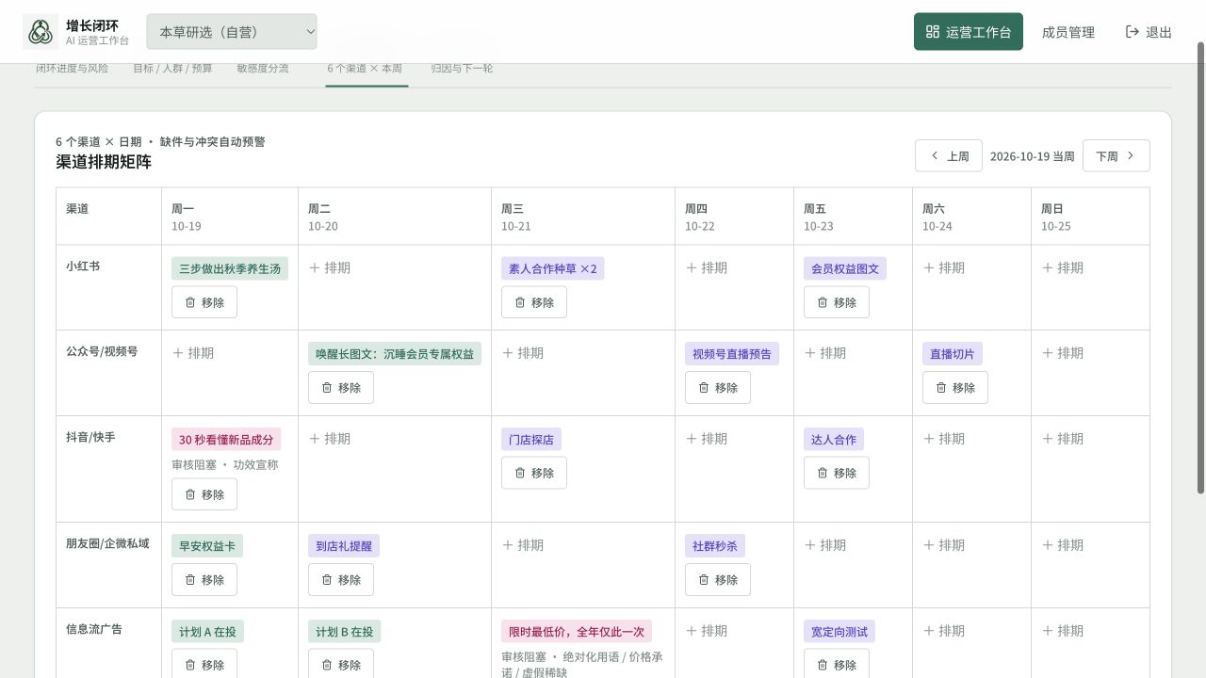The width and height of the screenshot is (1206, 678).
Task: Open the 唤醒长图文：沉睡会员专属权益 chip
Action: [x=395, y=354]
